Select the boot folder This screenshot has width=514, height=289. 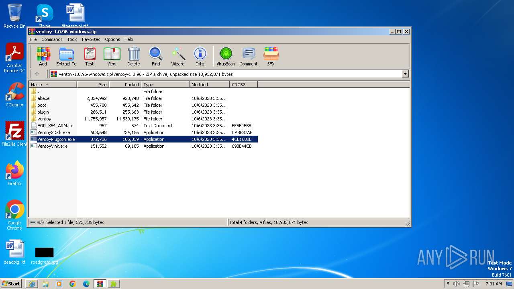click(x=143, y=105)
